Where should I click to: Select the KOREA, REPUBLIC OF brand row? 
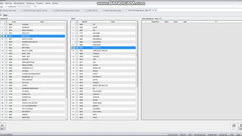[103, 86]
